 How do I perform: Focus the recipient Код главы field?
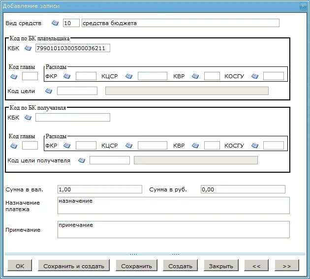click(x=30, y=145)
